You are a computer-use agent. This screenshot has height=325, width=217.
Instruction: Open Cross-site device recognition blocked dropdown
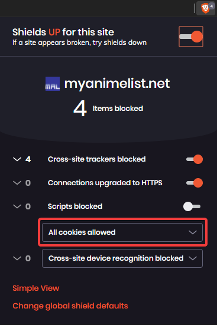122,258
